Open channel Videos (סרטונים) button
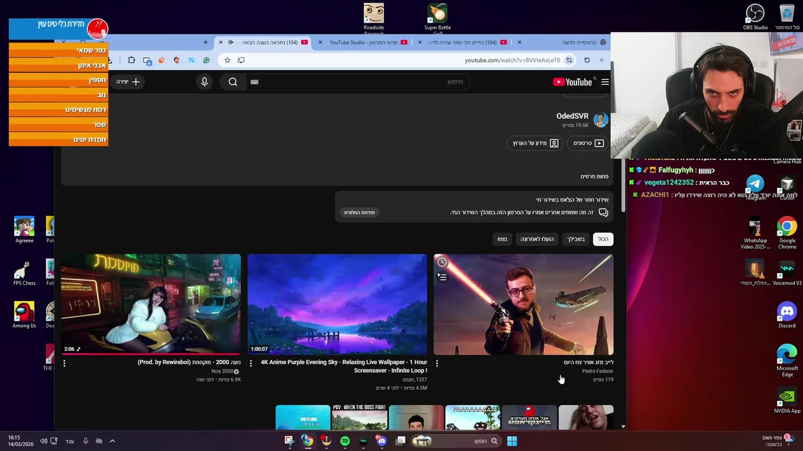The width and height of the screenshot is (803, 451). [x=588, y=143]
